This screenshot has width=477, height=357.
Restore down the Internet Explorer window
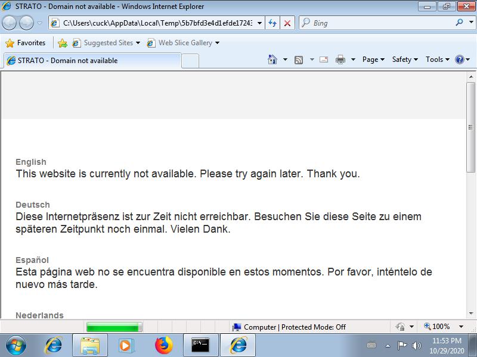(446, 6)
